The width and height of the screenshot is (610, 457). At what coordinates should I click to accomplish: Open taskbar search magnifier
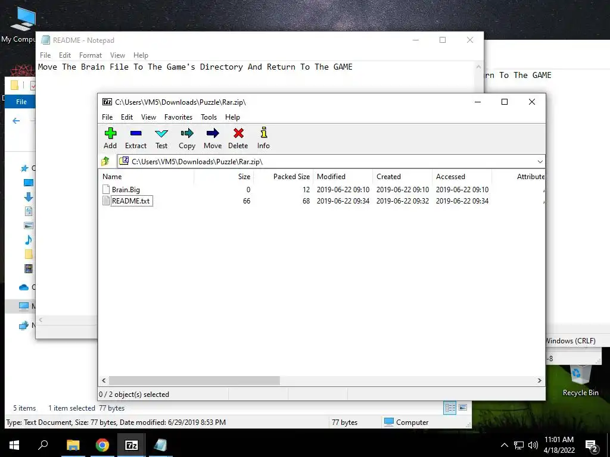click(43, 445)
